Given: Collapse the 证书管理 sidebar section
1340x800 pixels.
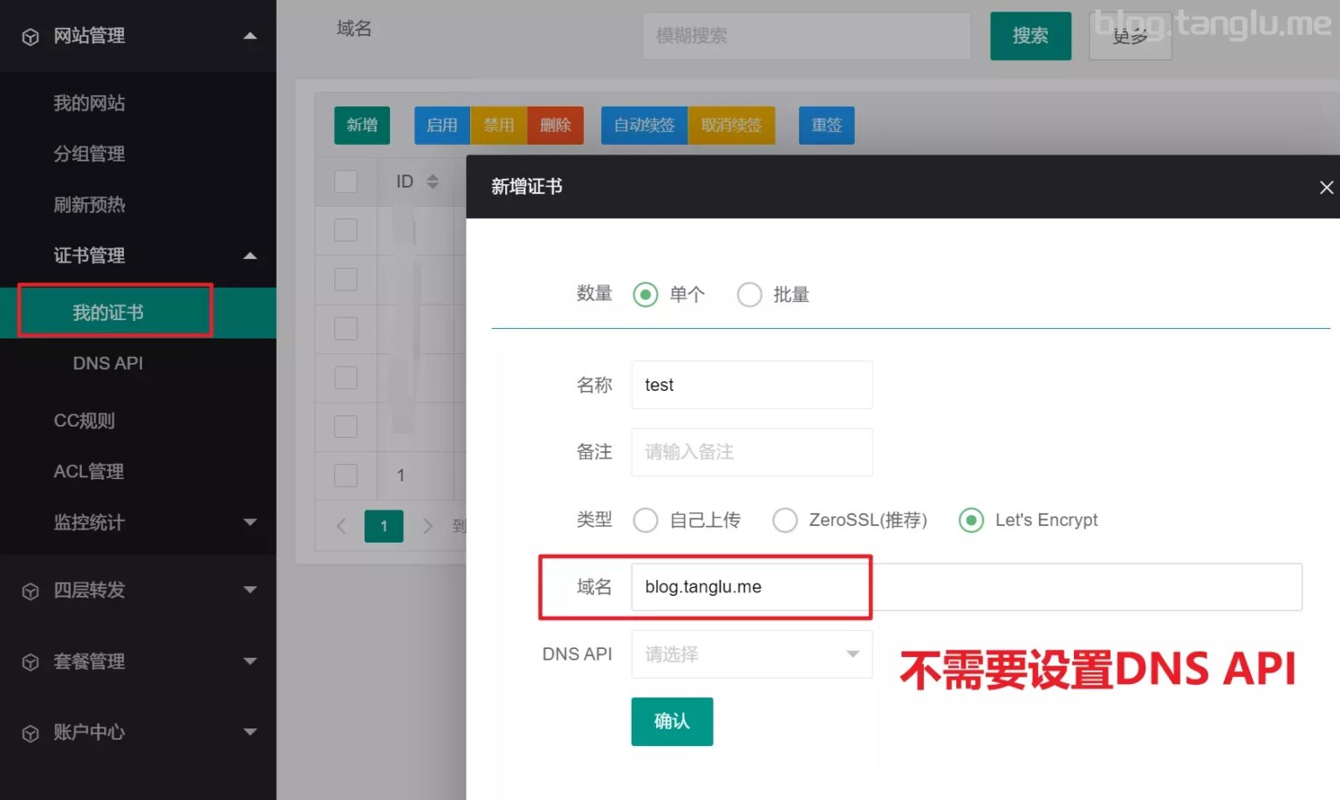Looking at the screenshot, I should click(x=250, y=255).
